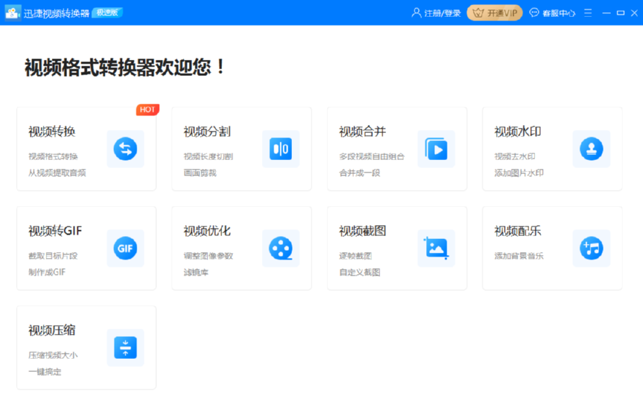Click the 视频截图 picture crop icon
The width and height of the screenshot is (643, 418).
click(x=436, y=248)
